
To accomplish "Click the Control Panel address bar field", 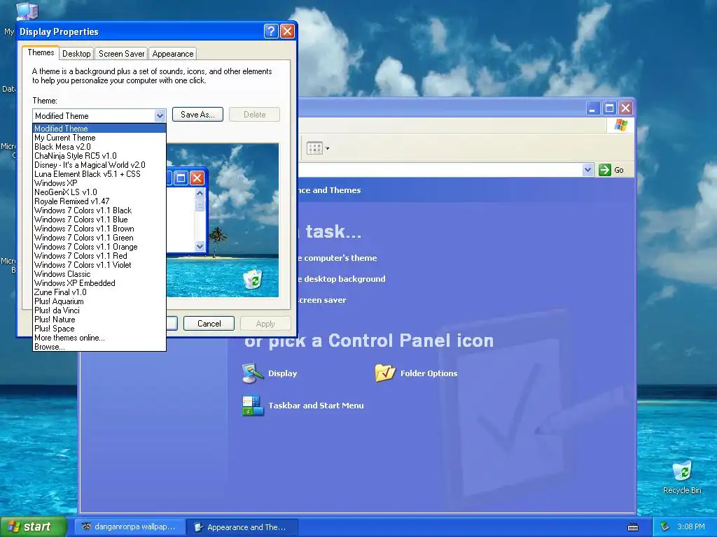I will tap(440, 170).
